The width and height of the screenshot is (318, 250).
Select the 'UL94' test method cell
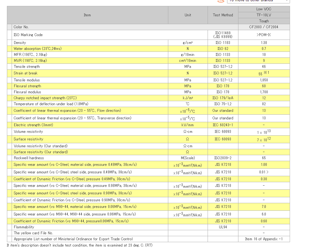click(x=223, y=227)
